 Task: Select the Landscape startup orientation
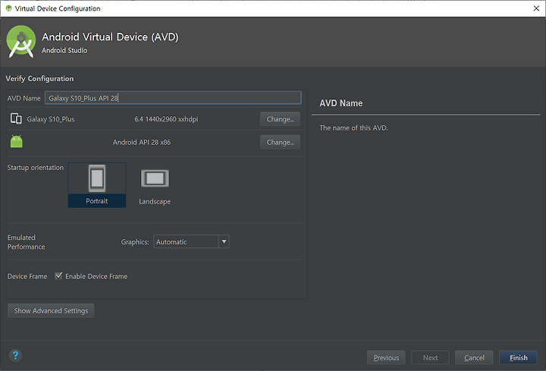[x=155, y=187]
